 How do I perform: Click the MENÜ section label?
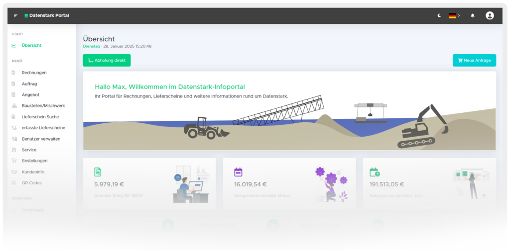17,61
